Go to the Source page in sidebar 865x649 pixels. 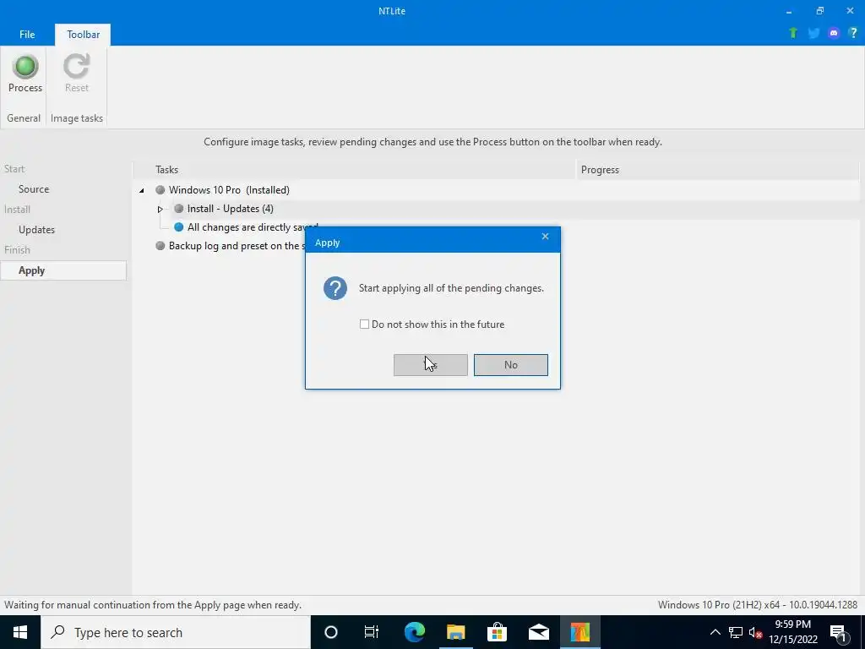coord(34,189)
